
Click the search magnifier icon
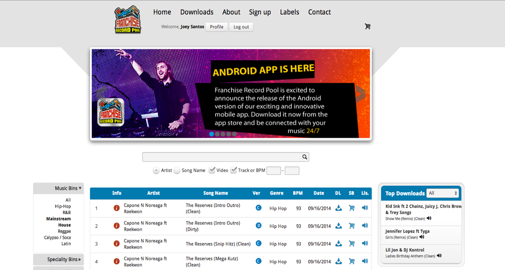click(x=305, y=157)
